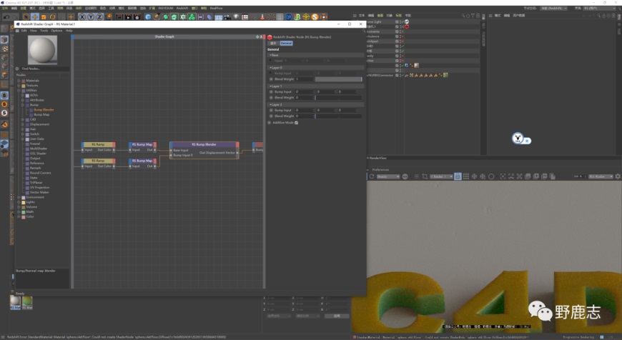Open Preferences menu in RenderView
622x340 pixels.
(380, 169)
